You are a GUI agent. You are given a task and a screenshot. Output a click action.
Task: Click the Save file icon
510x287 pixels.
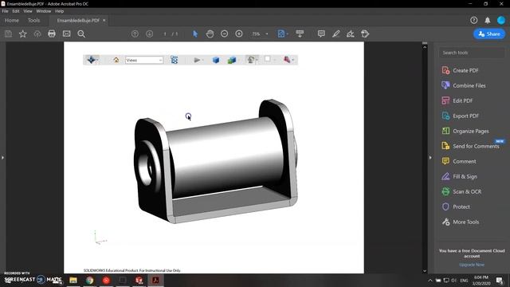[x=8, y=33]
